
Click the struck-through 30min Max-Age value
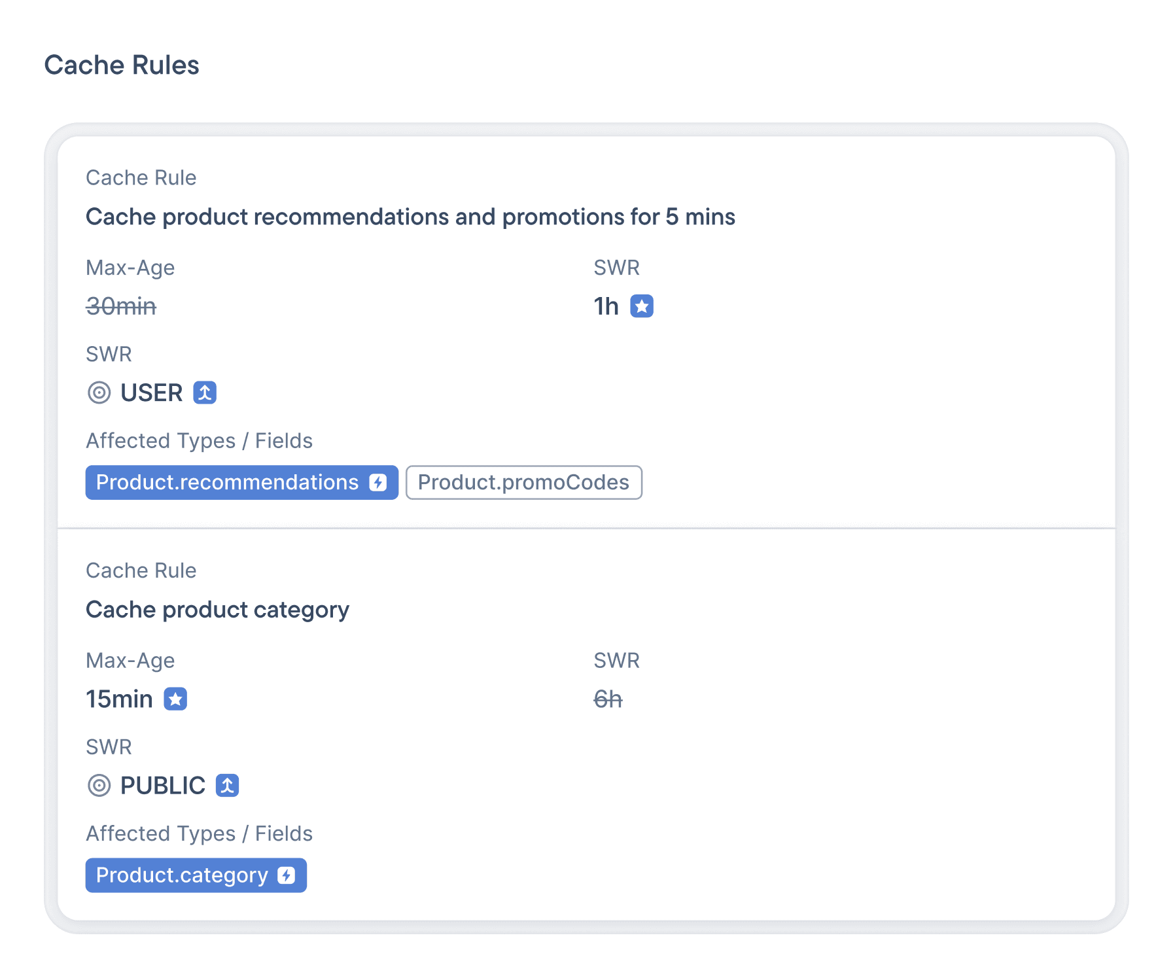point(121,306)
